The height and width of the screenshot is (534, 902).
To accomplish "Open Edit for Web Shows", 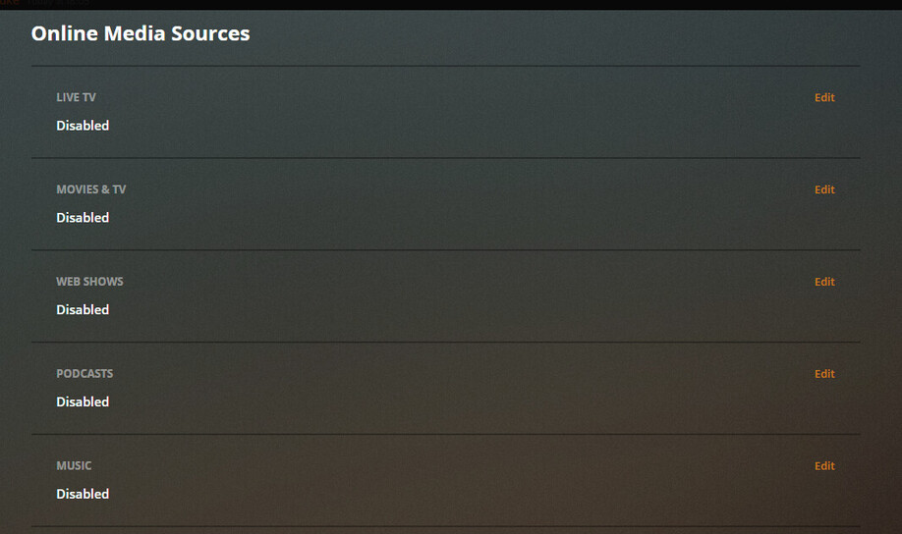I will [824, 282].
